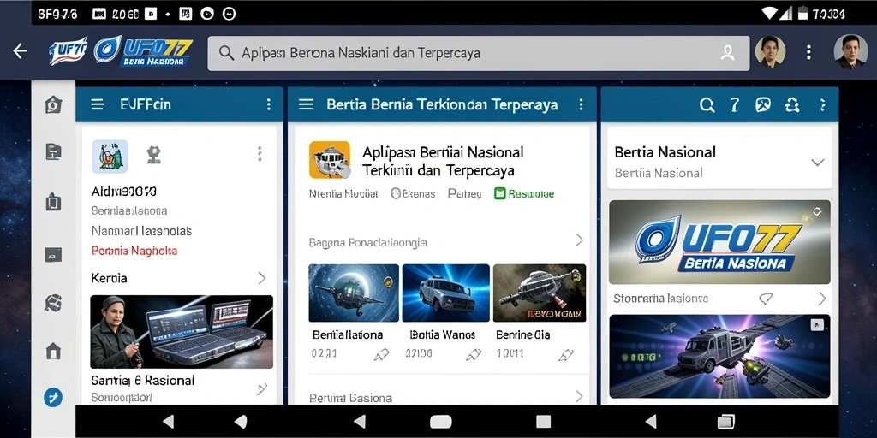Click the bell-shaped icon in the right panel header
This screenshot has height=438, width=877.
(792, 105)
